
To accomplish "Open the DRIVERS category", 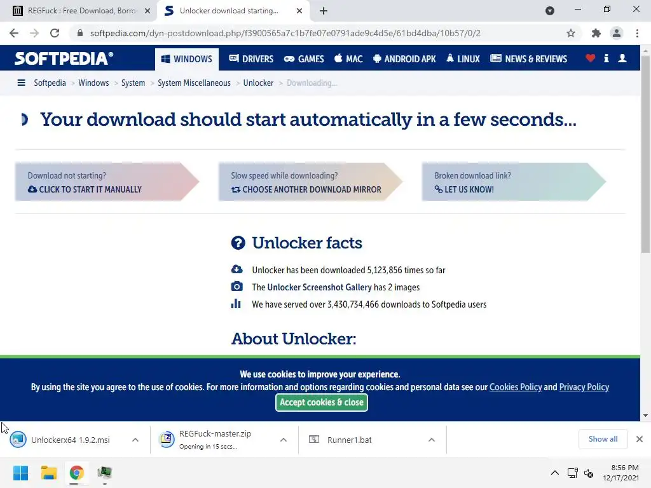I will pyautogui.click(x=251, y=59).
